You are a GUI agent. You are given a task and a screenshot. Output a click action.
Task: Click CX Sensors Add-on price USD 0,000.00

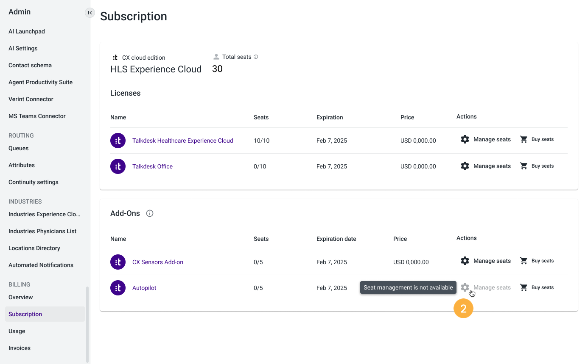point(411,262)
